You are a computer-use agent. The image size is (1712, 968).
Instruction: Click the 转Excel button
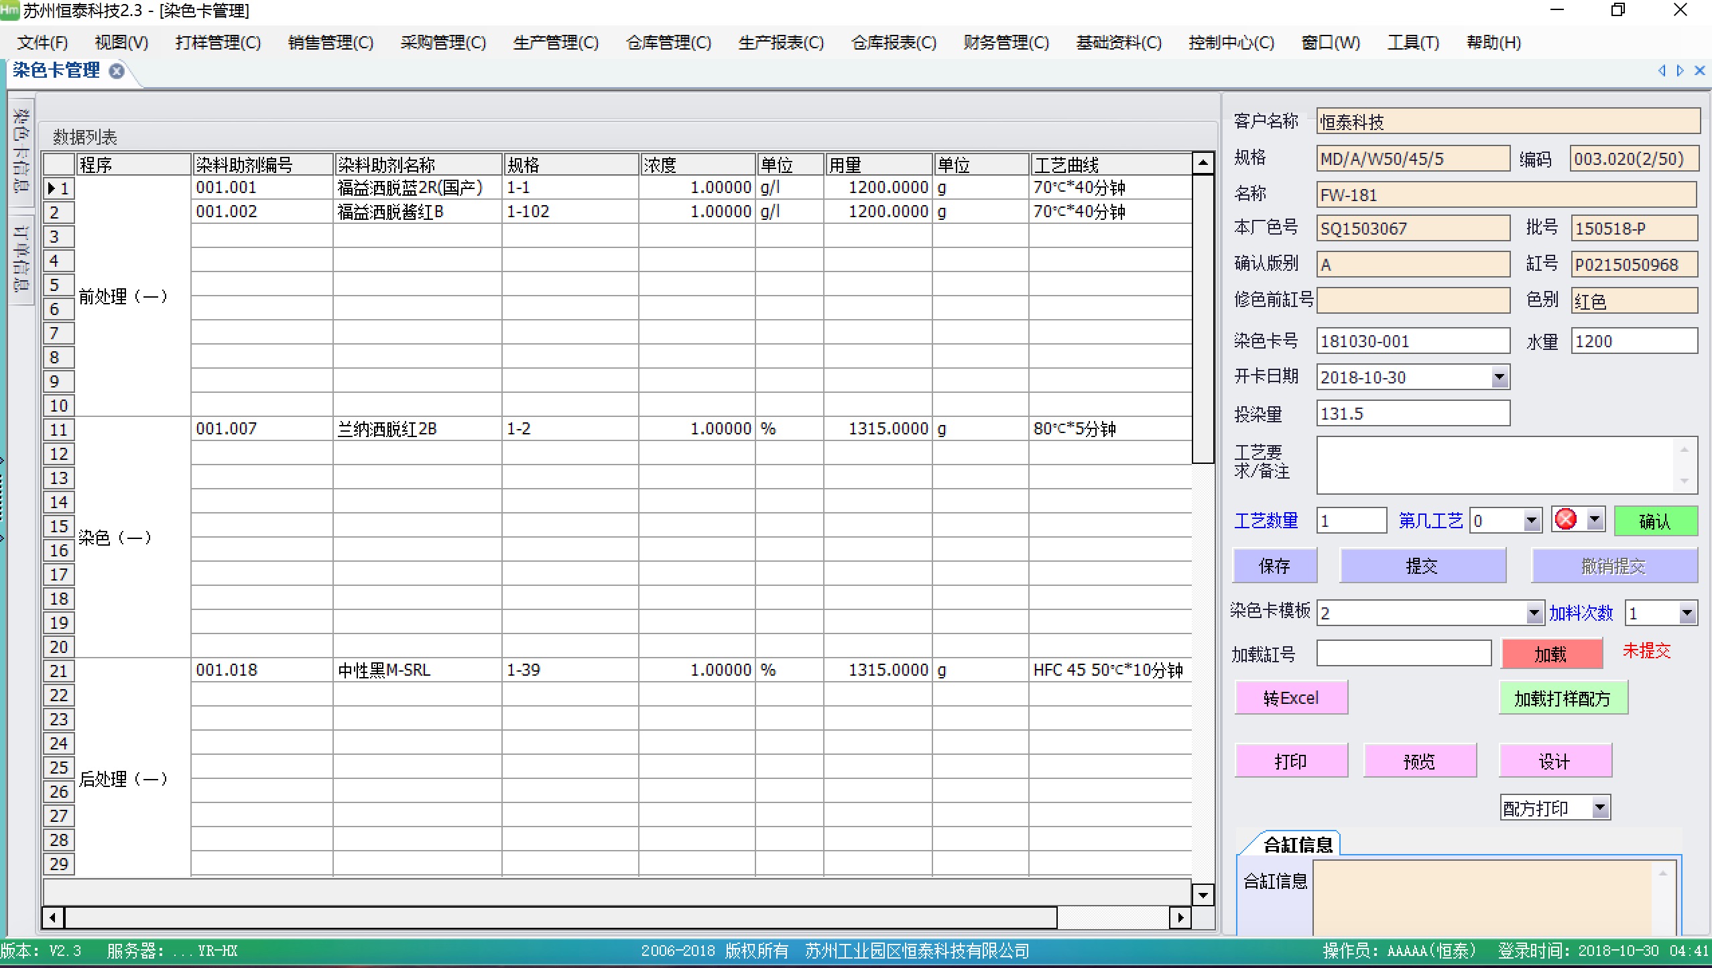pyautogui.click(x=1290, y=698)
